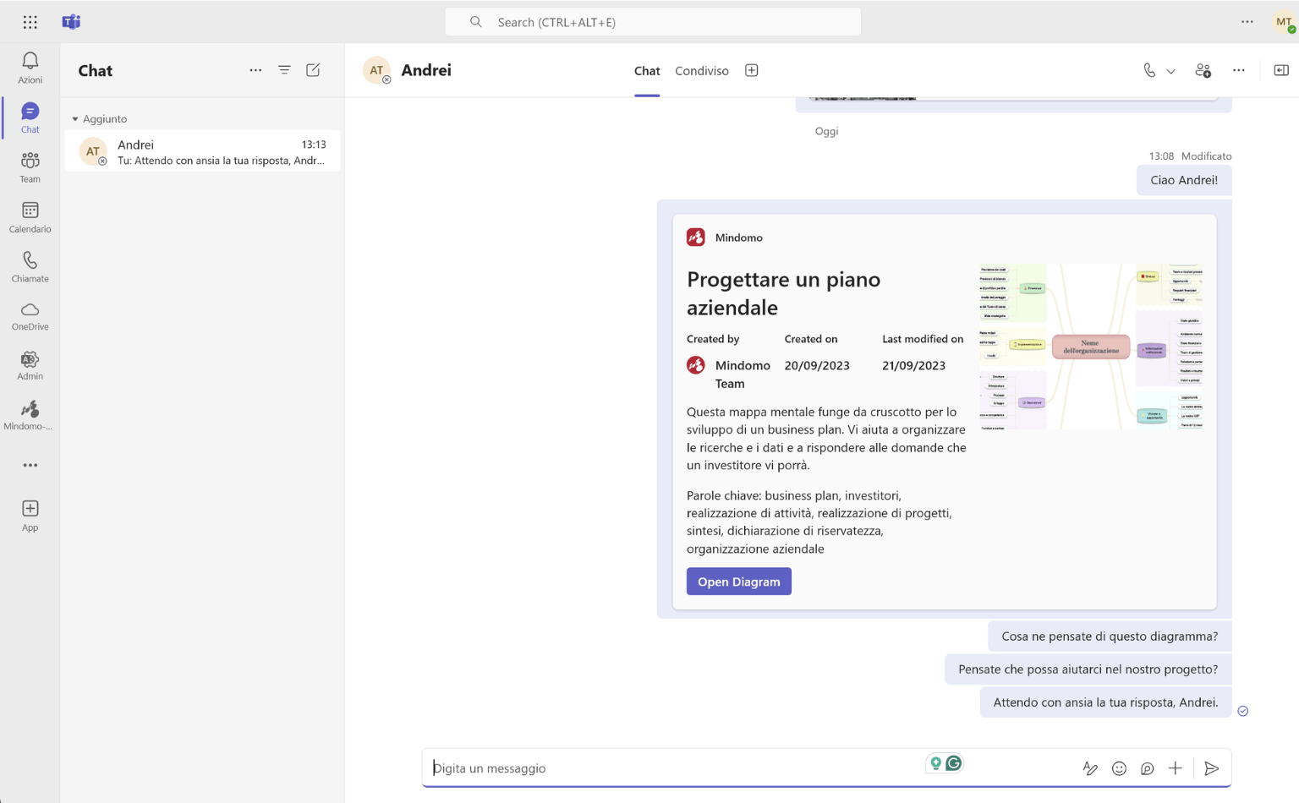The width and height of the screenshot is (1299, 803).
Task: Add a tab with plus icon
Action: pos(751,70)
